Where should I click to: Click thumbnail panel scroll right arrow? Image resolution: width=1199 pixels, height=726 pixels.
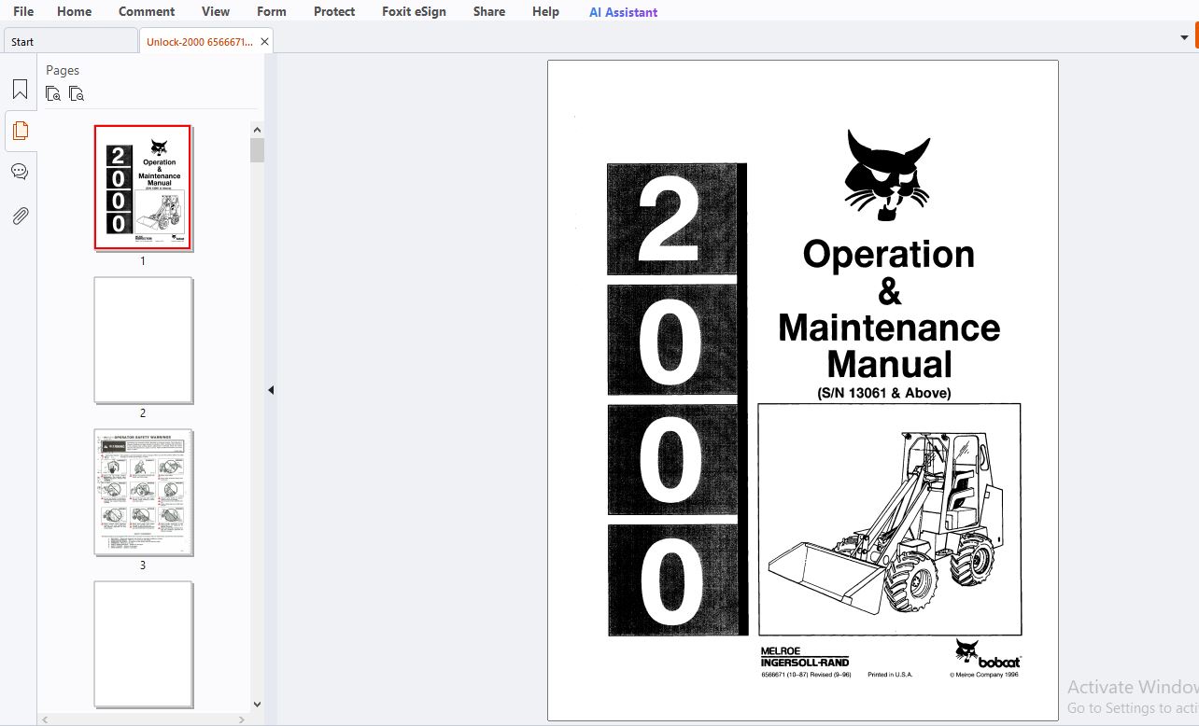pos(243,719)
